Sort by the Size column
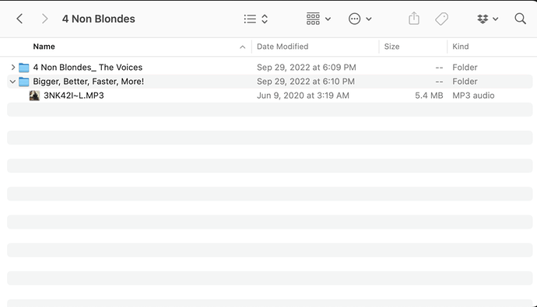 point(391,47)
